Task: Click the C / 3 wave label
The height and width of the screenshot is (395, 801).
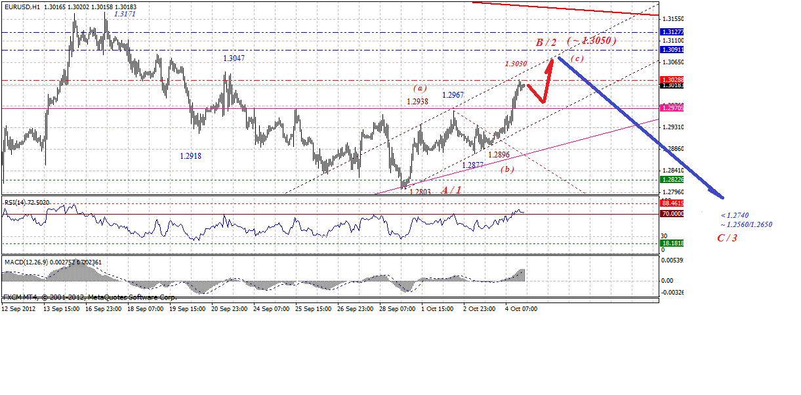Action: click(x=727, y=238)
